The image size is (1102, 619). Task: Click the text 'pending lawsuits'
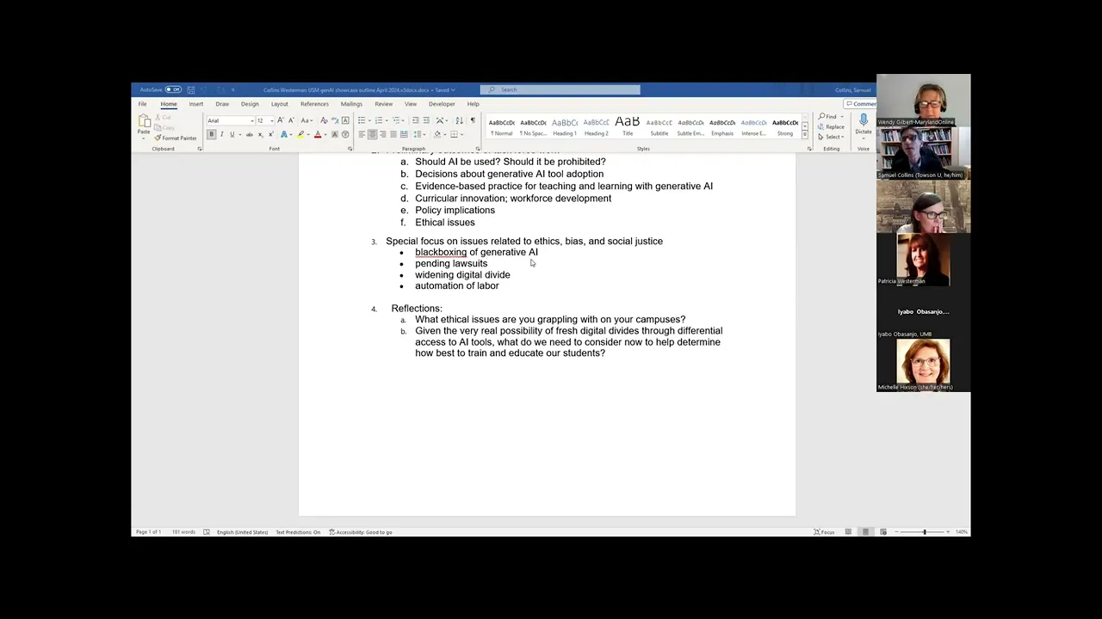click(451, 263)
